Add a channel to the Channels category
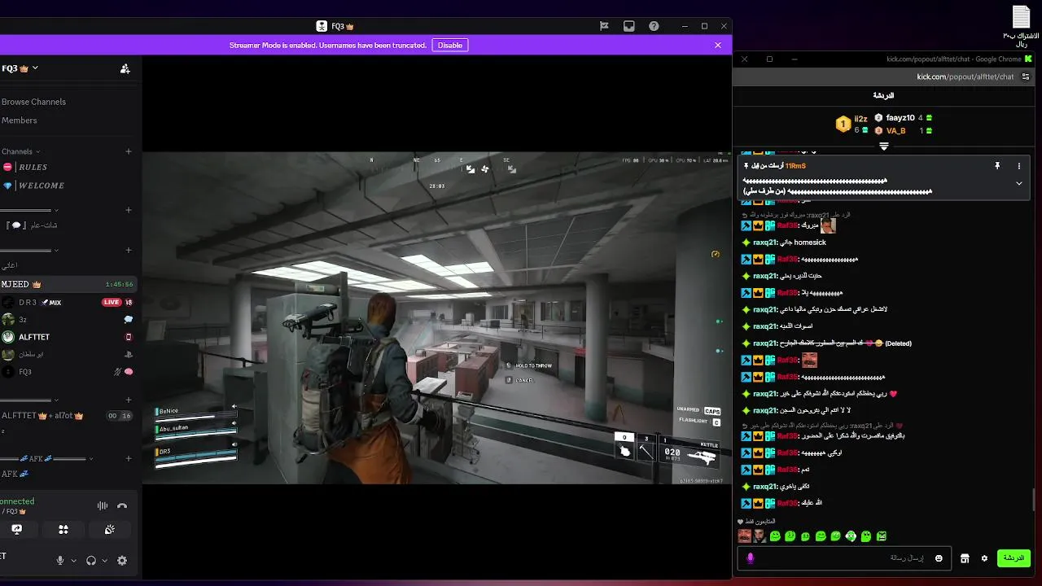This screenshot has height=586, width=1042. pos(129,151)
